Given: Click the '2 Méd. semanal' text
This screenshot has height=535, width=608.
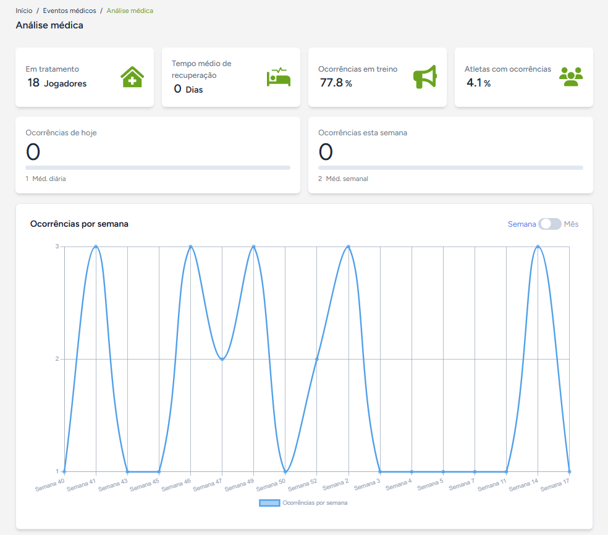Looking at the screenshot, I should click(343, 179).
